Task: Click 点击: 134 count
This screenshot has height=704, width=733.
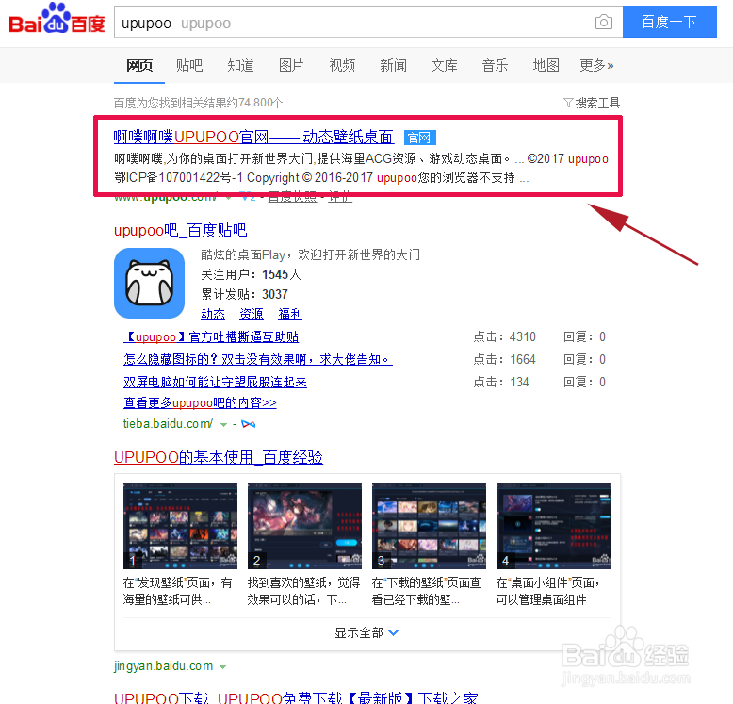Action: 500,382
